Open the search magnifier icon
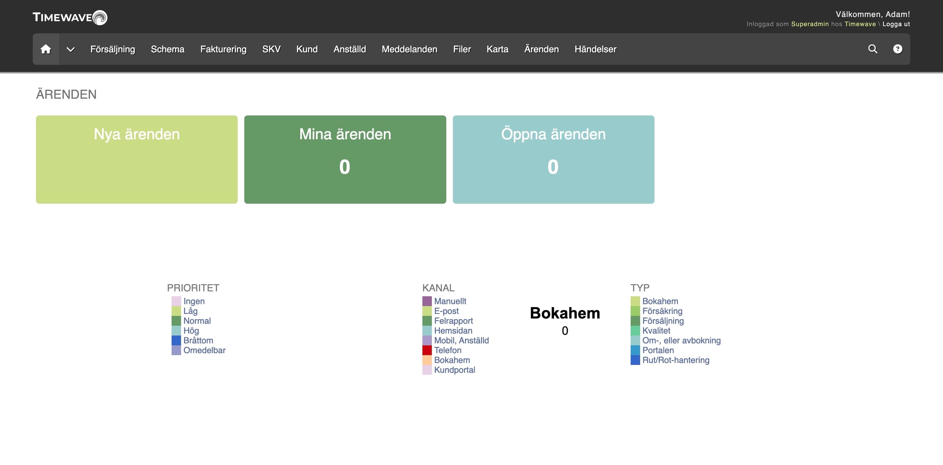Screen dimensions: 943x465 pyautogui.click(x=873, y=49)
